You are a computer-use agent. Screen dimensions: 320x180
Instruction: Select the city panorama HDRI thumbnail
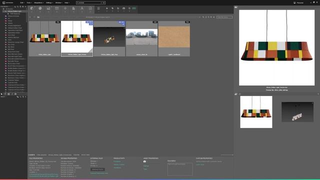click(x=141, y=38)
